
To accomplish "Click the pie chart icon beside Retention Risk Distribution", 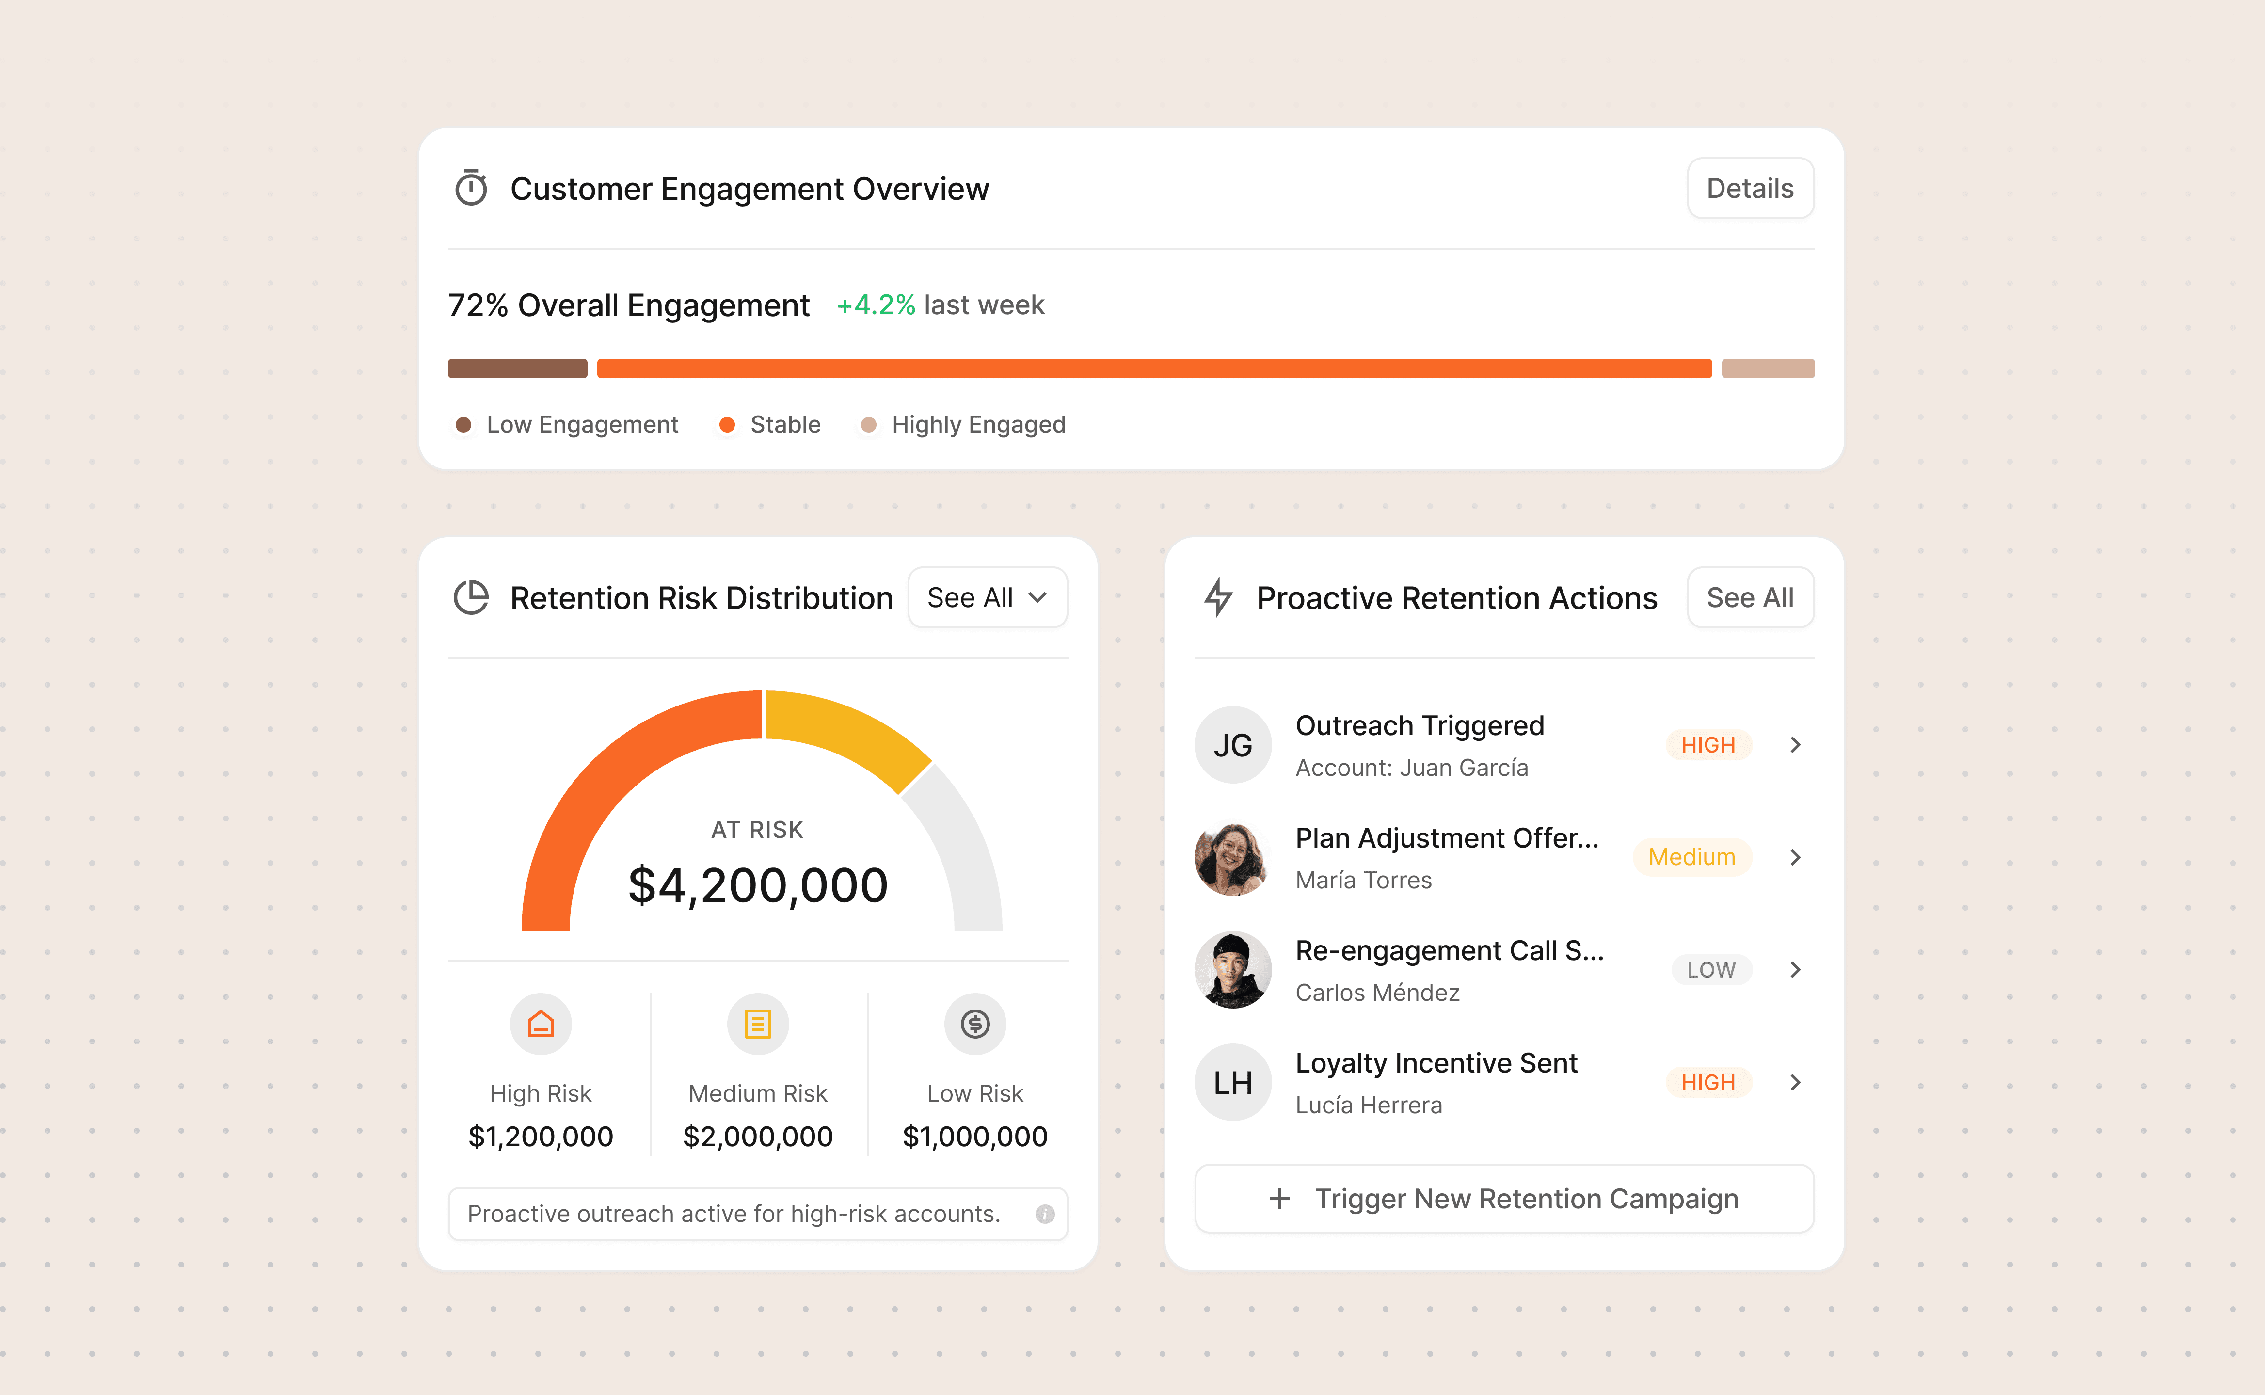I will pyautogui.click(x=471, y=598).
